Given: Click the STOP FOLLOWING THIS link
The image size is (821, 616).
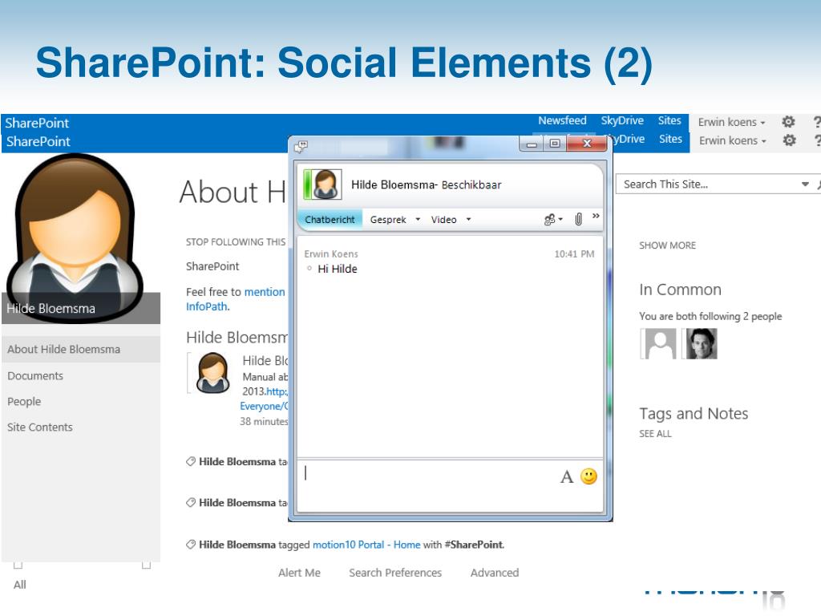Looking at the screenshot, I should pyautogui.click(x=236, y=242).
